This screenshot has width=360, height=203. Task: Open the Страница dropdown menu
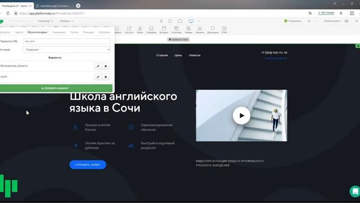pyautogui.click(x=45, y=21)
